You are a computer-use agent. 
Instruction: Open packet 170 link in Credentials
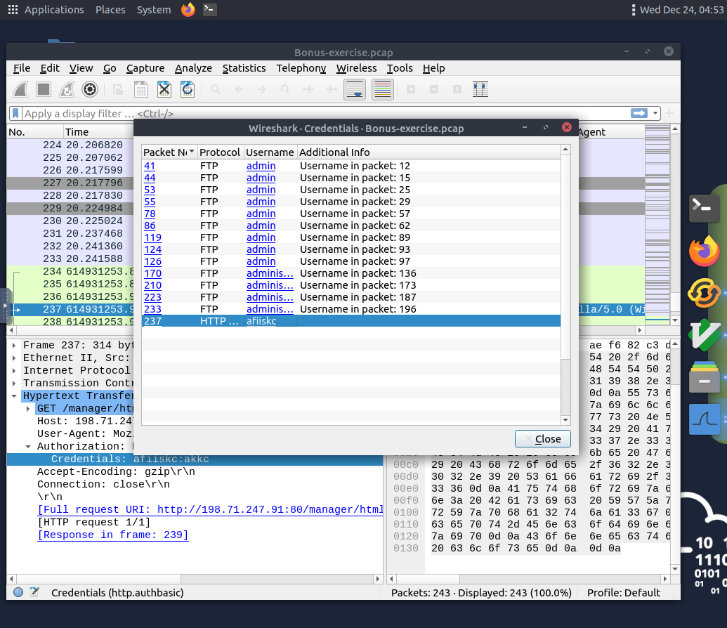(x=152, y=273)
